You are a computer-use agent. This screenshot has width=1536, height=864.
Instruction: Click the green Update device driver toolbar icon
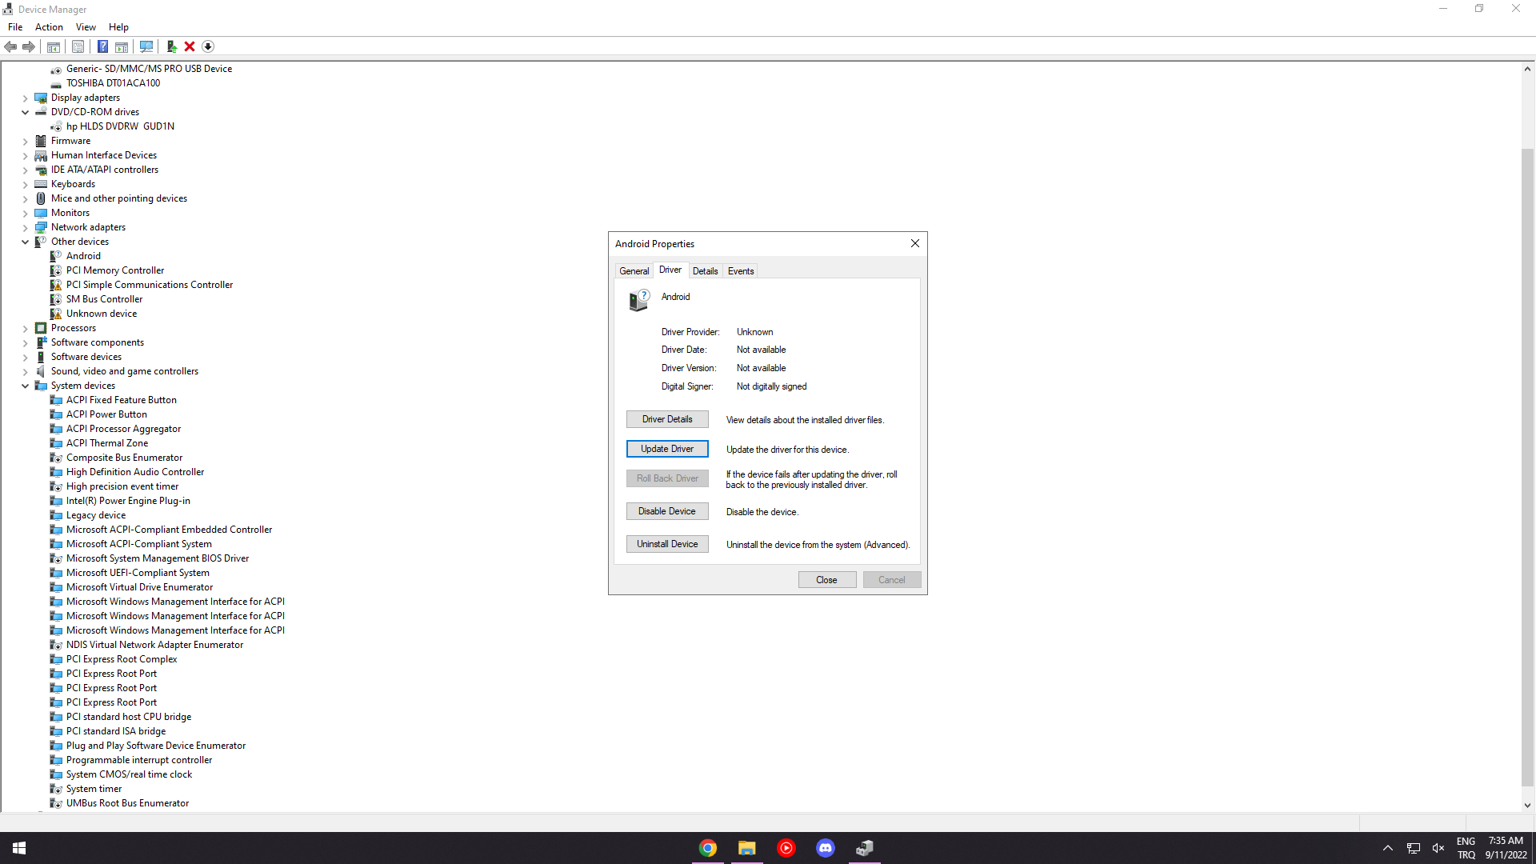pos(171,46)
